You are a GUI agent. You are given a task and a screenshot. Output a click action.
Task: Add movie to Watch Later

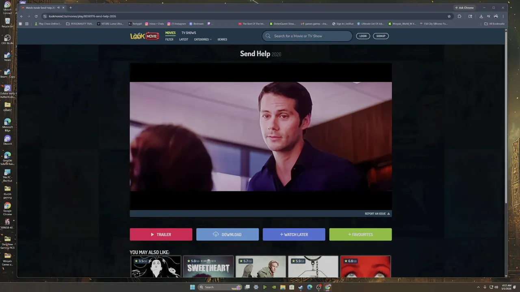(x=294, y=234)
